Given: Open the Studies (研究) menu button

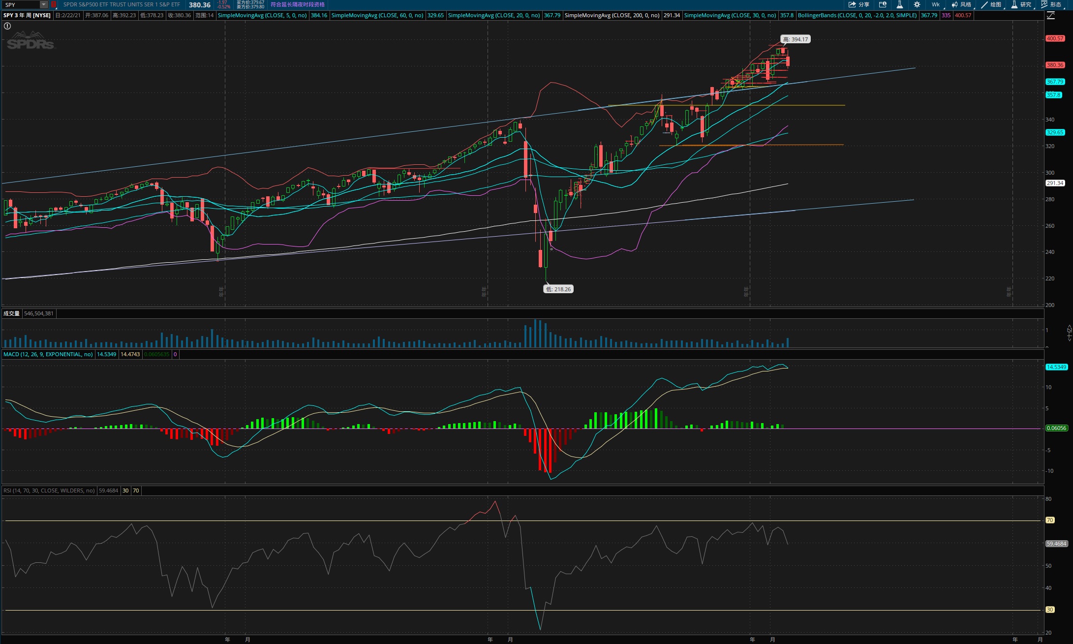Looking at the screenshot, I should 1021,4.
